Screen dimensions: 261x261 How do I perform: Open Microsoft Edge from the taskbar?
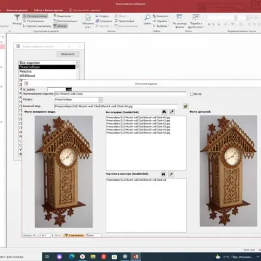[x=72, y=256]
